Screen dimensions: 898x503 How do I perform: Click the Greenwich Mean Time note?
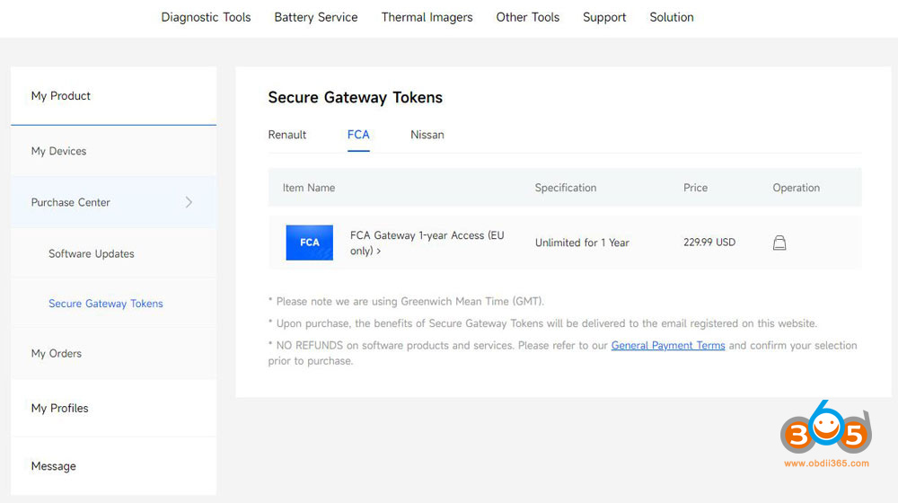tap(406, 301)
